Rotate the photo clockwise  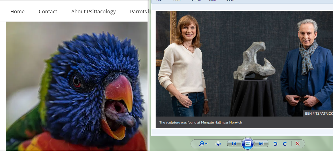(x=285, y=144)
